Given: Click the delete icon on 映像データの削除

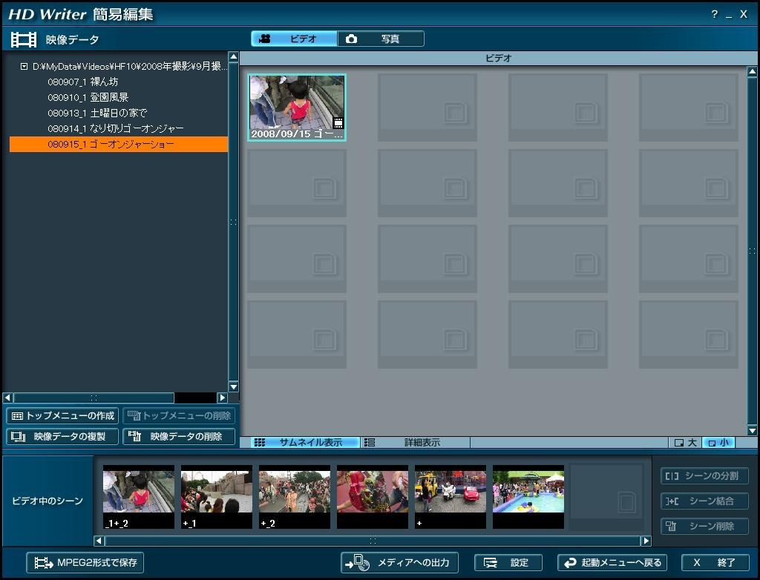Looking at the screenshot, I should (x=134, y=436).
